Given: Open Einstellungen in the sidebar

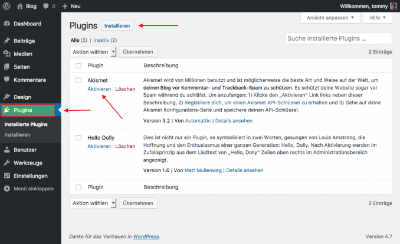Looking at the screenshot, I should pos(31,176).
